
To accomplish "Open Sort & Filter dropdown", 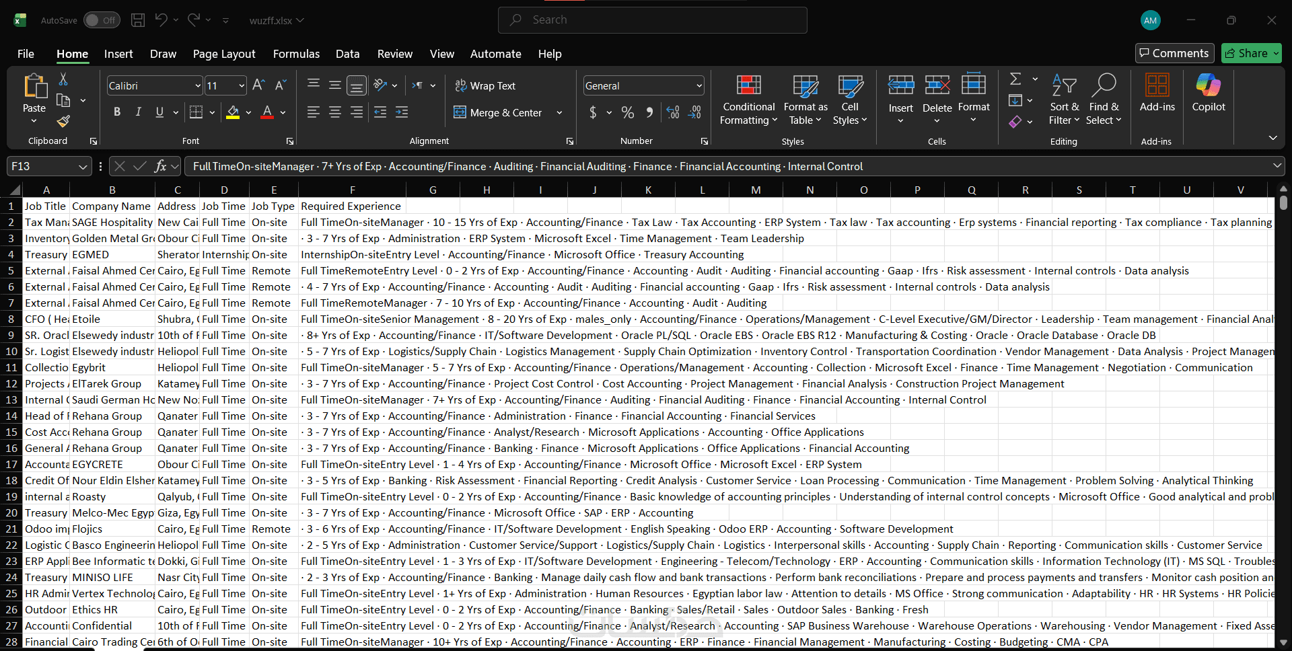I will pyautogui.click(x=1064, y=100).
